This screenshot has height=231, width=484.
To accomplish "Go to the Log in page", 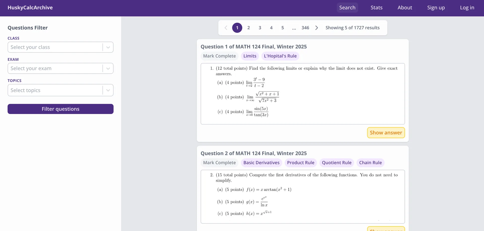I will [467, 8].
